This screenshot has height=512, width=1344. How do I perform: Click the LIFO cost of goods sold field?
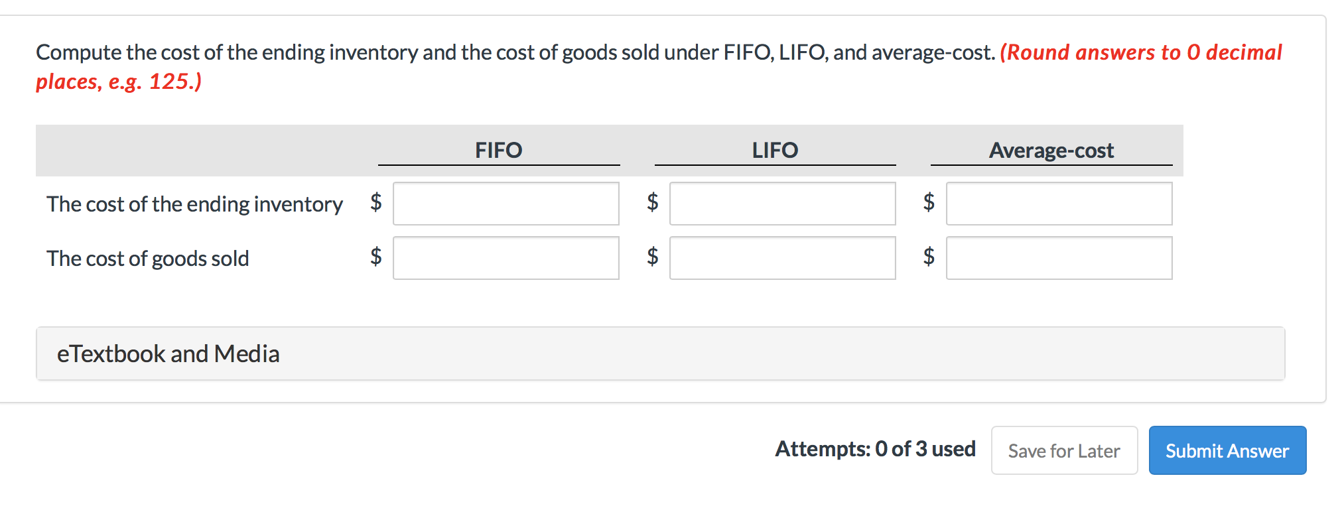[783, 258]
